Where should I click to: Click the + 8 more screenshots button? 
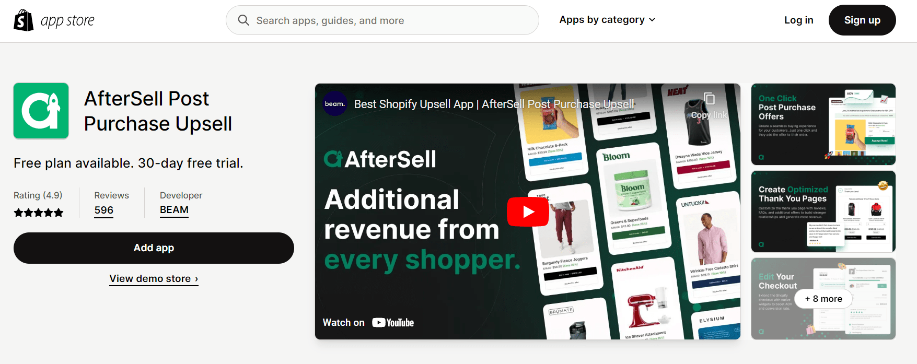coord(823,299)
